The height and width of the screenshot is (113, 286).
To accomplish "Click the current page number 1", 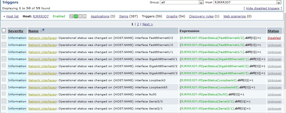I will coord(132,24).
